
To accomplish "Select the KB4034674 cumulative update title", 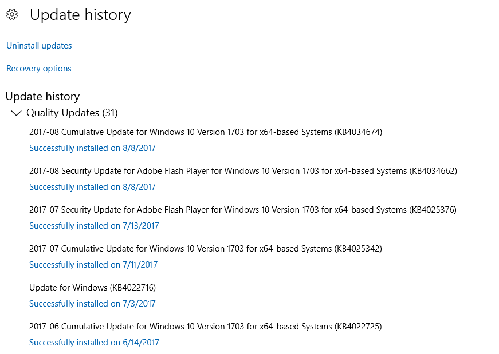I will [206, 132].
